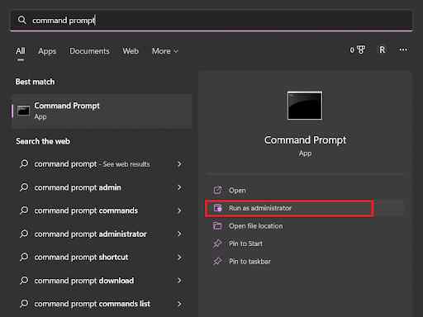Click the Open action icon
The width and height of the screenshot is (423, 317).
coord(217,190)
